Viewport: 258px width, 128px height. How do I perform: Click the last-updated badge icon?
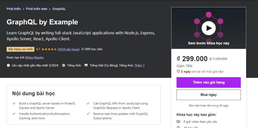pos(8,65)
